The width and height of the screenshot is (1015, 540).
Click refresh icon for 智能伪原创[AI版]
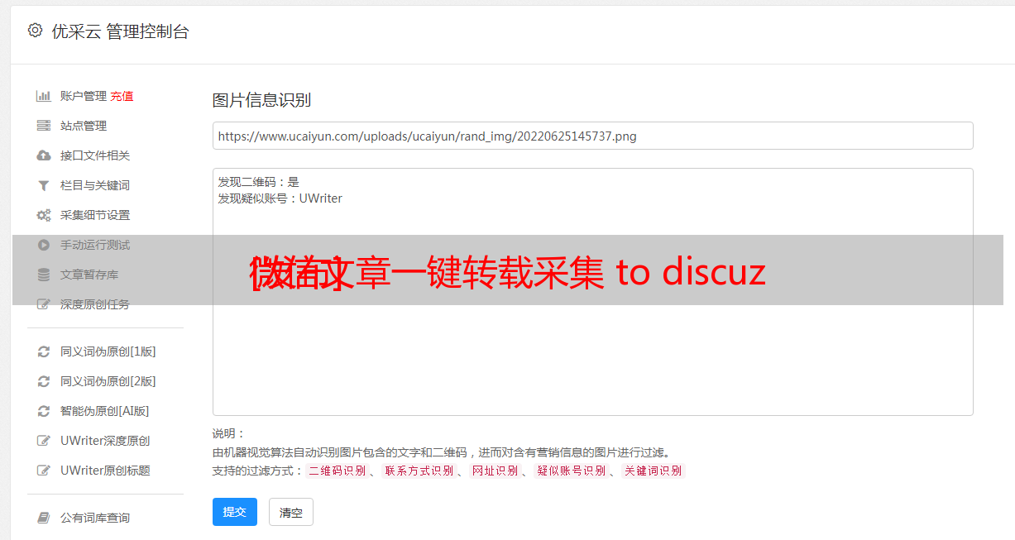tap(44, 411)
